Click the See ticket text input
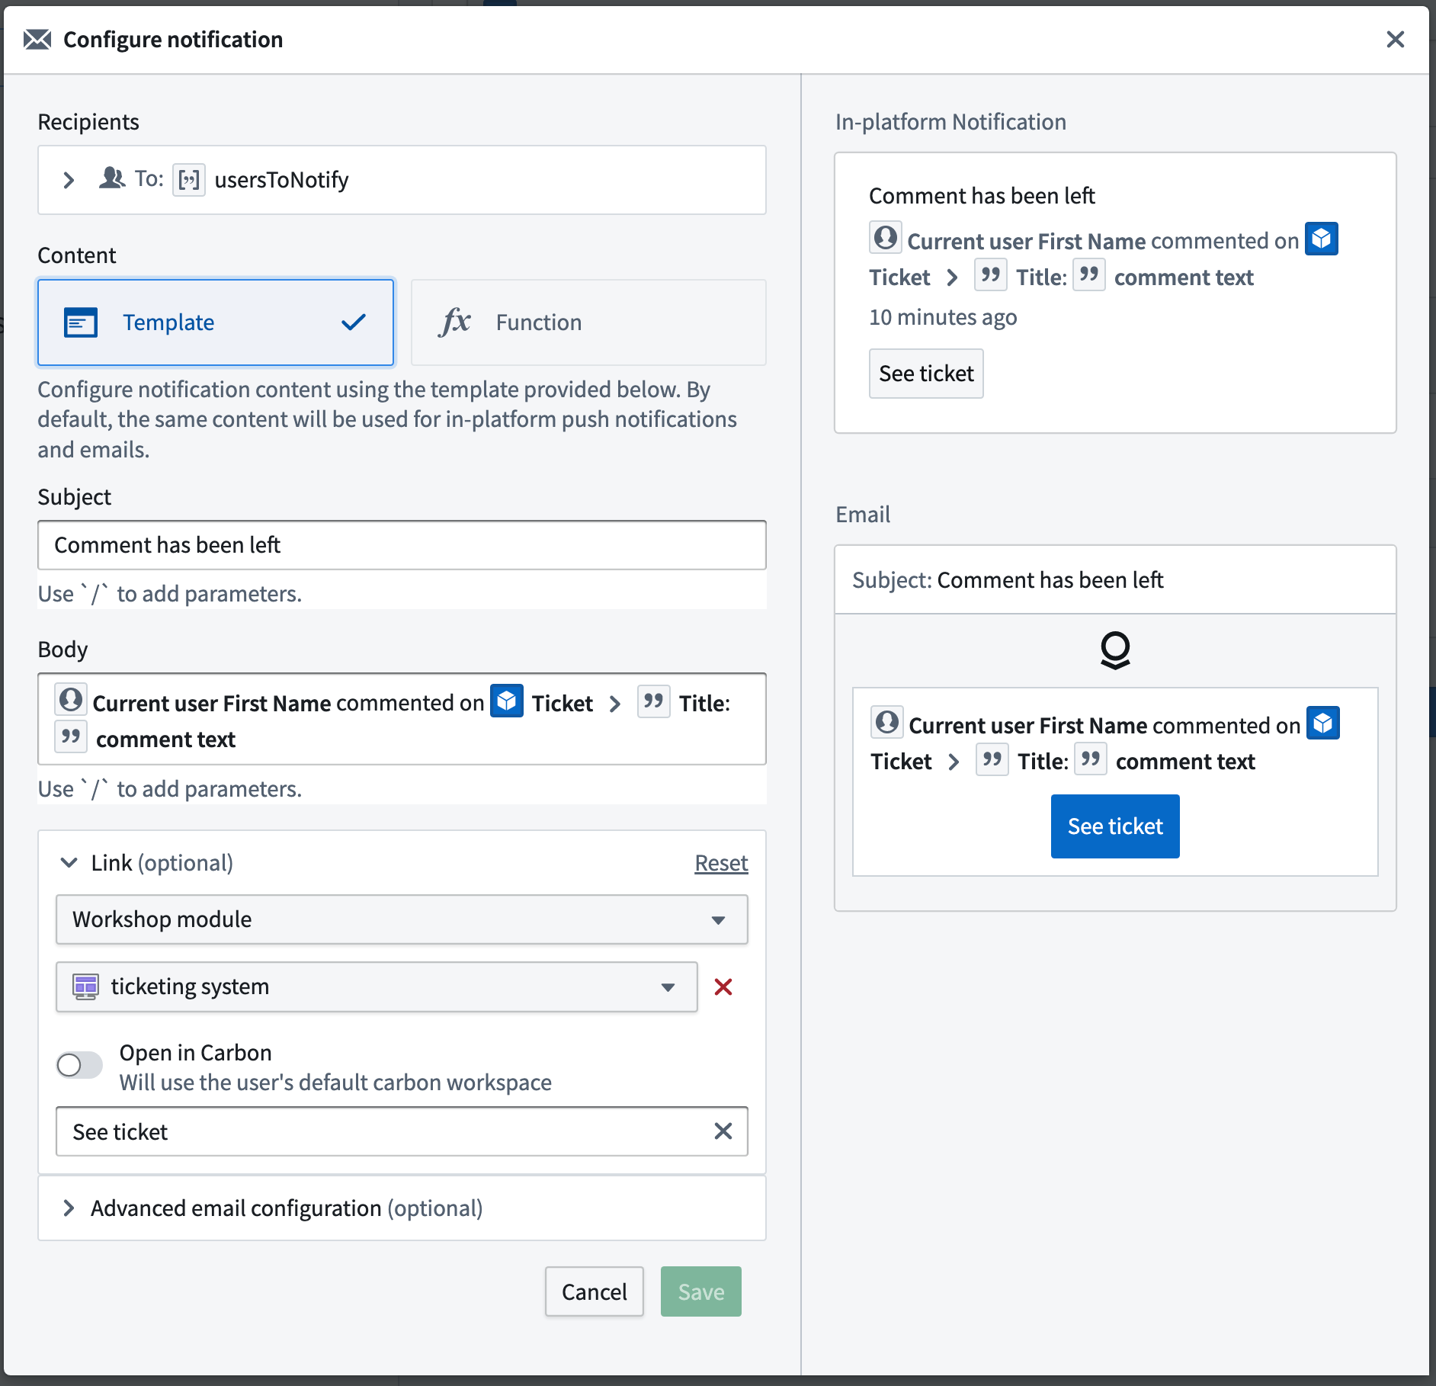Screen dimensions: 1436x1386 click(402, 1131)
